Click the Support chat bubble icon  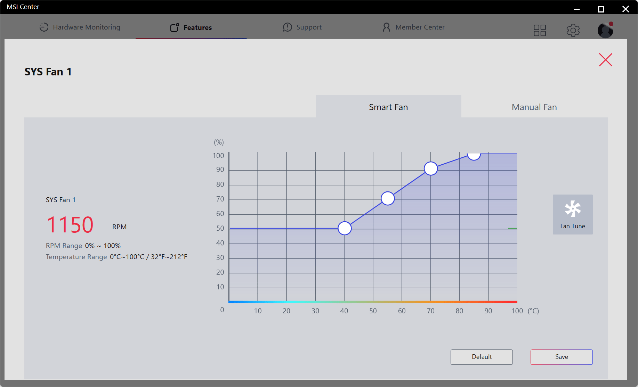[287, 27]
